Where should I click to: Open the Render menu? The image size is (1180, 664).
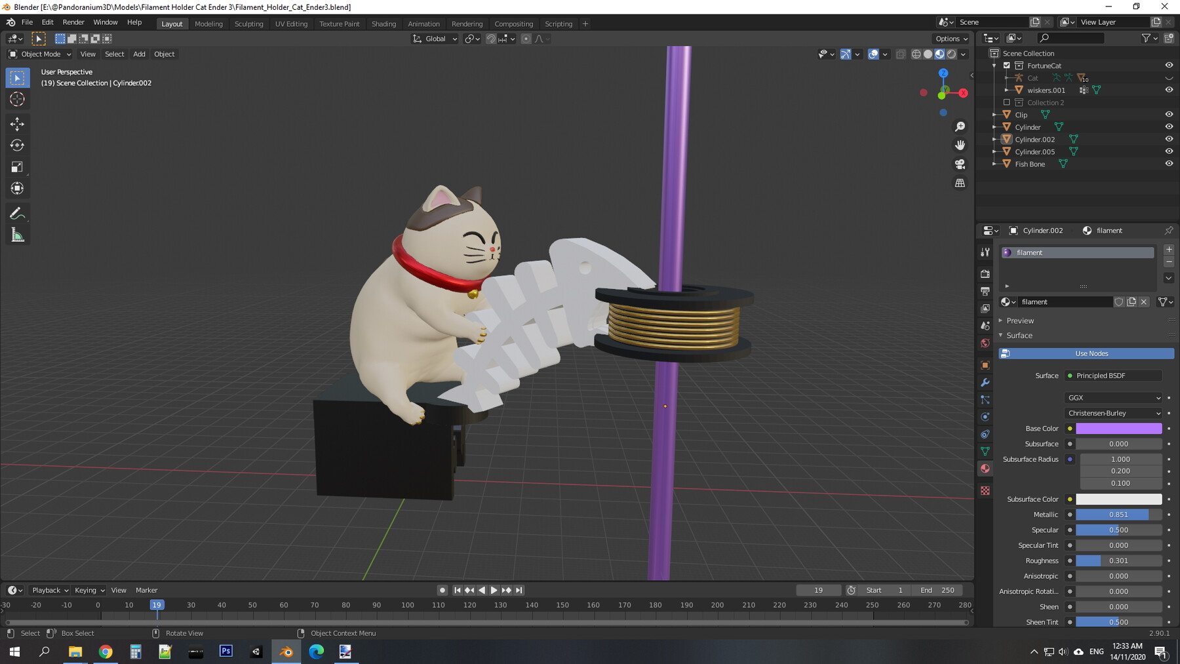pyautogui.click(x=73, y=22)
